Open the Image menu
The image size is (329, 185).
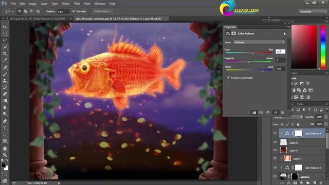click(32, 4)
